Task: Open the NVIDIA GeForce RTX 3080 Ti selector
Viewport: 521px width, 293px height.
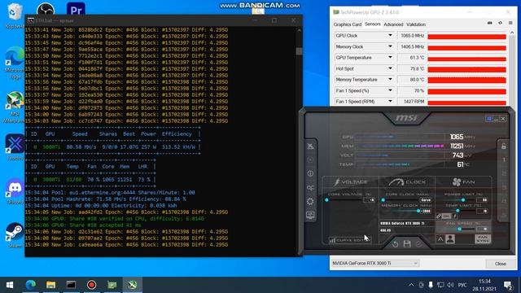Action: pyautogui.click(x=375, y=264)
